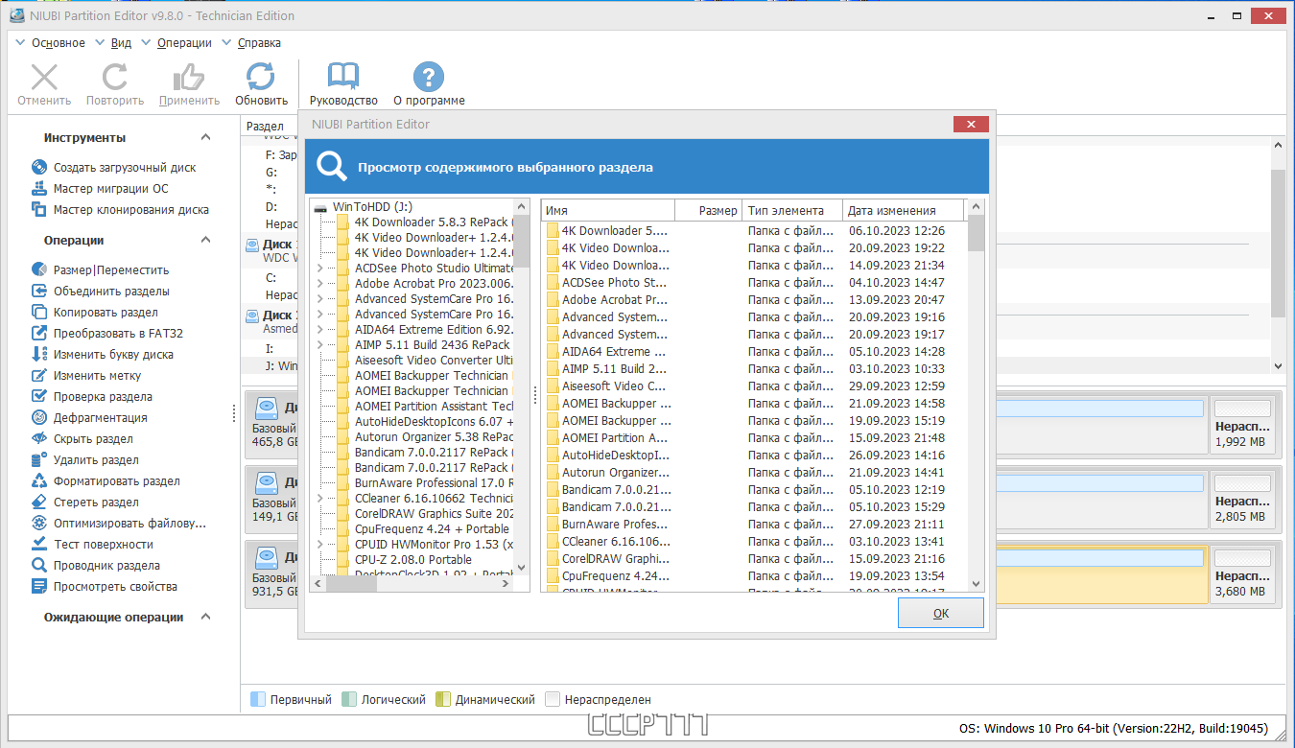Launch Мастер миграции ОС wizard

(x=110, y=188)
